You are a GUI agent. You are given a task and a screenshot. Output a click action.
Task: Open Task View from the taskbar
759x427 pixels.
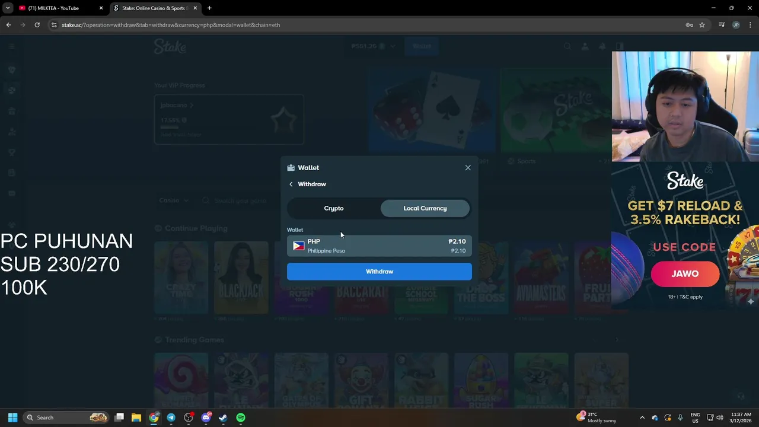pyautogui.click(x=119, y=418)
